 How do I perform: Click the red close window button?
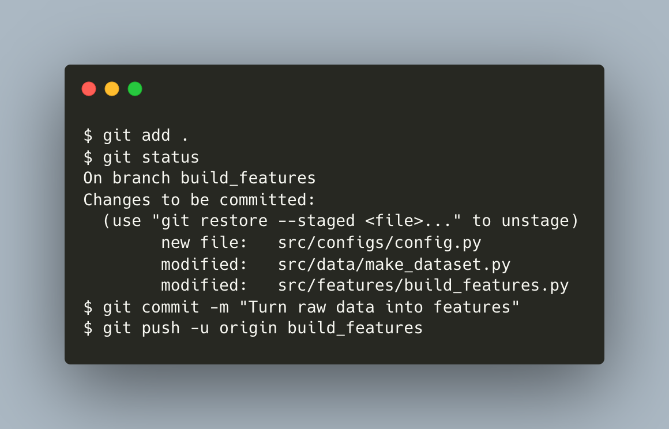89,89
